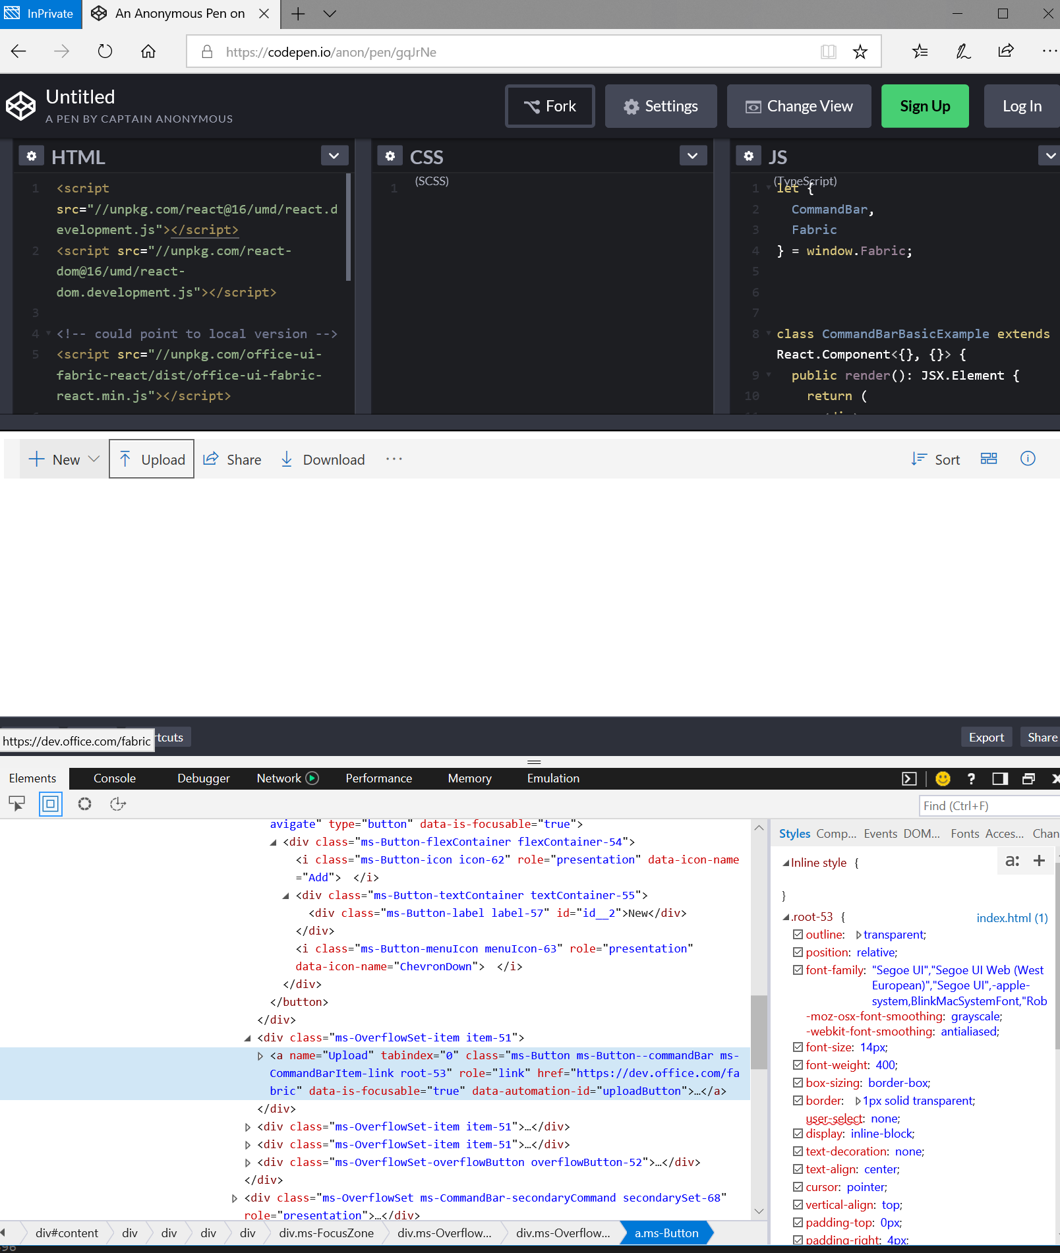Viewport: 1060px width, 1253px height.
Task: Uncheck the cursor: pointer property
Action: click(798, 1186)
